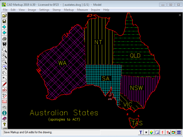Select the zoom out magnifier tool

click(x=4, y=61)
